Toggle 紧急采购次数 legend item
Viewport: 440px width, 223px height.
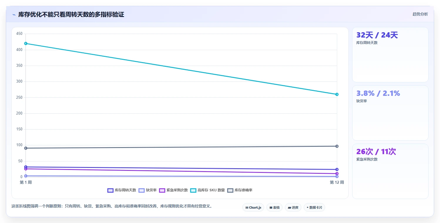(173, 190)
